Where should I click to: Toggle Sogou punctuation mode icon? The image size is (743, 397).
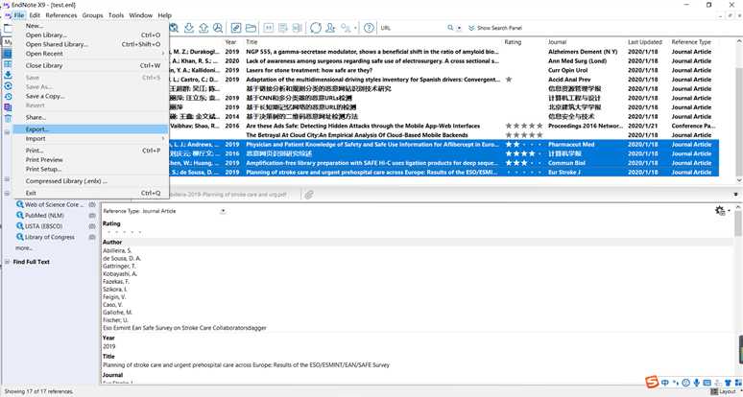(676, 383)
